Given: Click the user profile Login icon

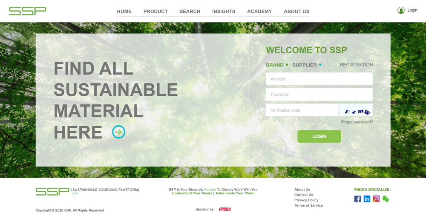Looking at the screenshot, I should (x=401, y=10).
